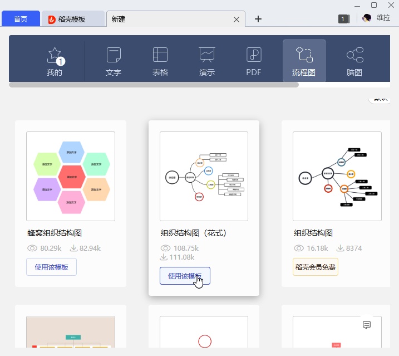Switch to the 稻壳模板 tab

[73, 19]
